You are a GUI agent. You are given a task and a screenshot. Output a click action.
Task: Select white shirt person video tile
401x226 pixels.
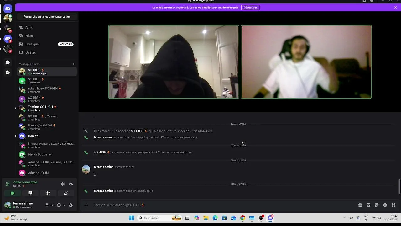[x=306, y=62]
